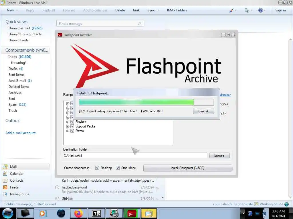The height and width of the screenshot is (219, 293).
Task: Expand the Extras tree node
Action: point(68,131)
